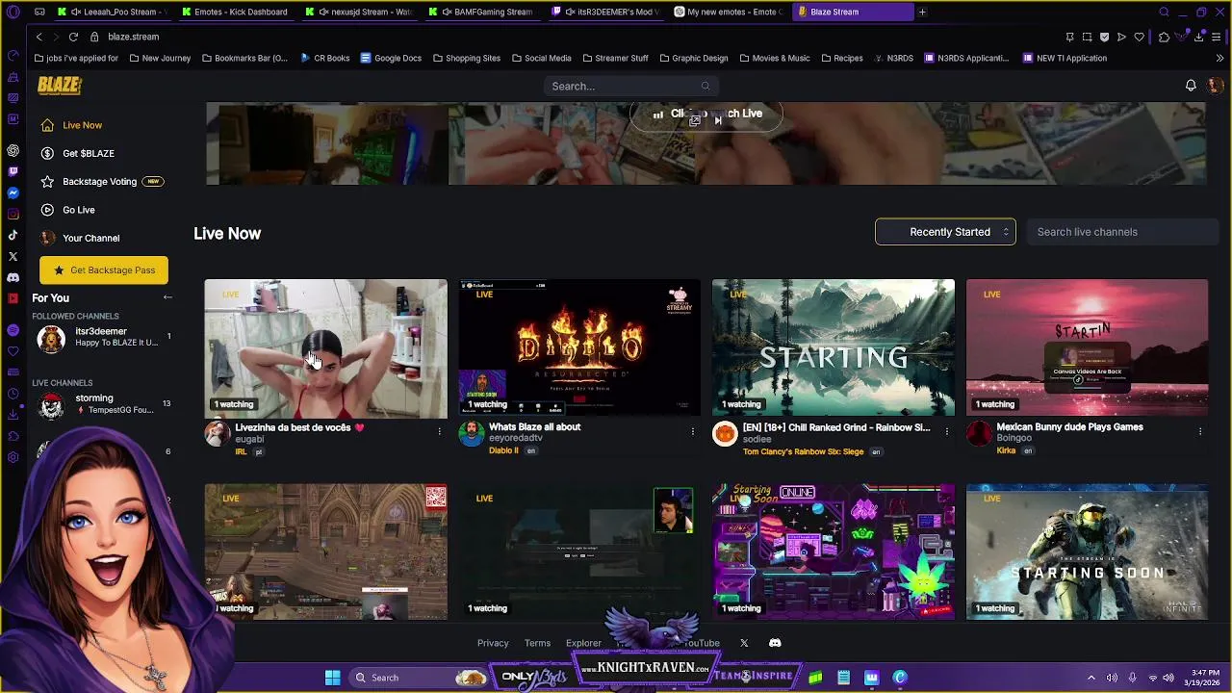
Task: Open the Shopping Sites bookmarks folder
Action: (x=467, y=58)
